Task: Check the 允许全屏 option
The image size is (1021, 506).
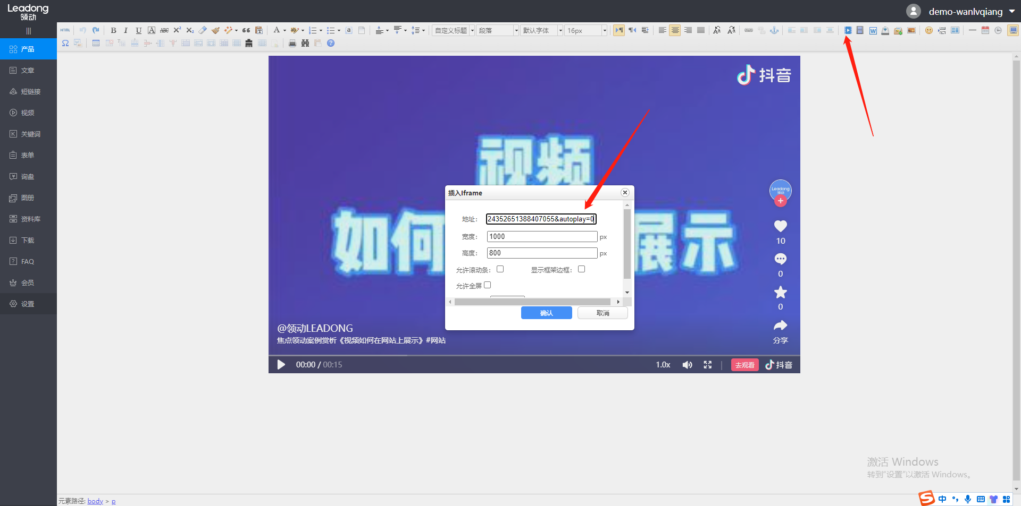Action: (488, 285)
